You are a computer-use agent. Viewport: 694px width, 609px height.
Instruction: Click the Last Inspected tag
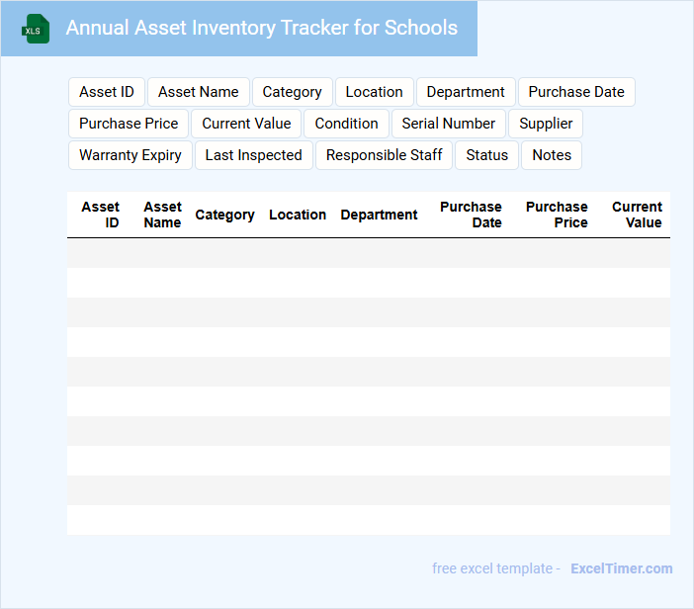click(x=254, y=155)
